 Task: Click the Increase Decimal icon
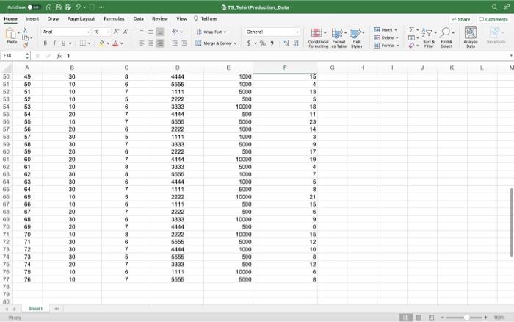(286, 43)
